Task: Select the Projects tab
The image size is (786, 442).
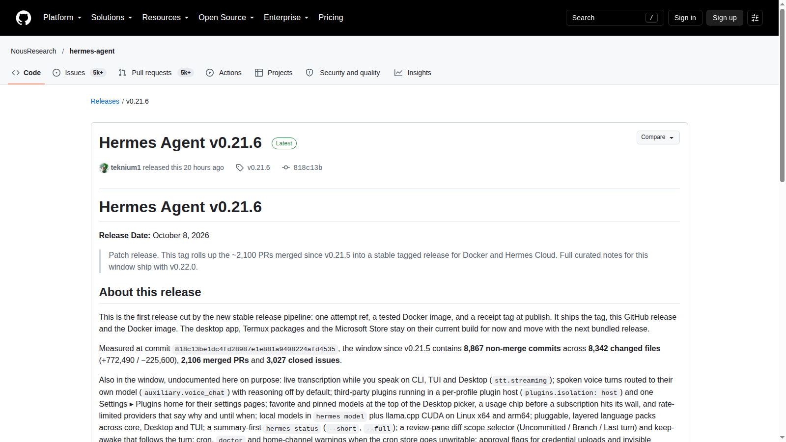Action: pyautogui.click(x=274, y=73)
